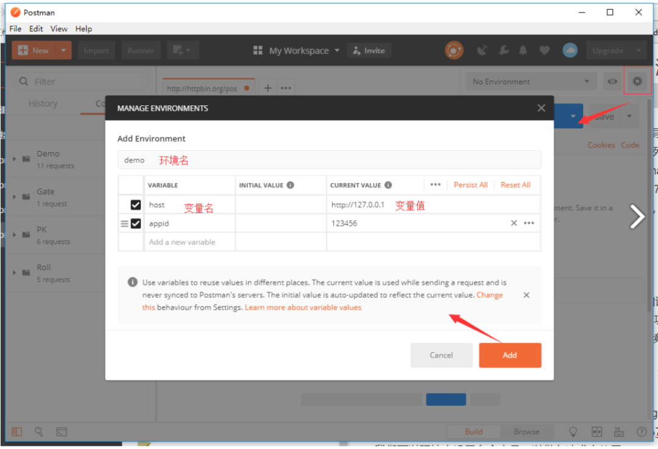This screenshot has width=658, height=449.
Task: Open keyboard shortcuts icon in status bar
Action: pyautogui.click(x=619, y=431)
